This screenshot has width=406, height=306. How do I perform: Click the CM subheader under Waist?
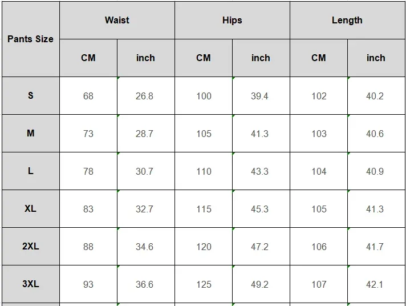point(88,58)
